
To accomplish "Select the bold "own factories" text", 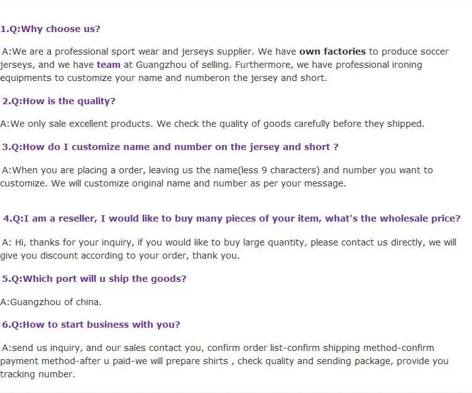I will point(332,51).
